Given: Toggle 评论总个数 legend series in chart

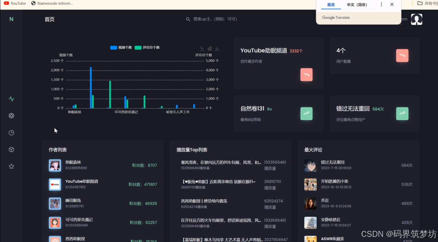Looking at the screenshot, I should (147, 47).
